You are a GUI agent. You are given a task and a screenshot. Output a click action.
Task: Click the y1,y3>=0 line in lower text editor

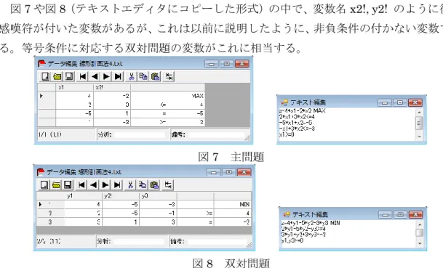click(292, 240)
